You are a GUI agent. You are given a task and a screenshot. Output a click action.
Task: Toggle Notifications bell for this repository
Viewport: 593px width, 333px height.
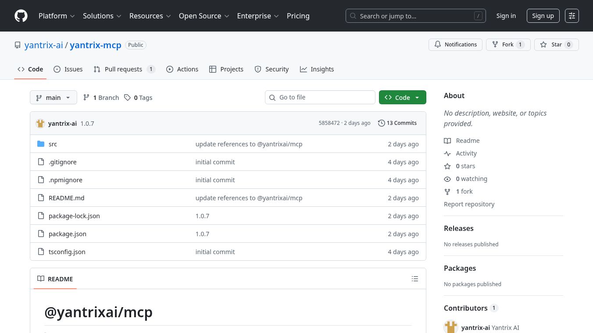tap(455, 45)
